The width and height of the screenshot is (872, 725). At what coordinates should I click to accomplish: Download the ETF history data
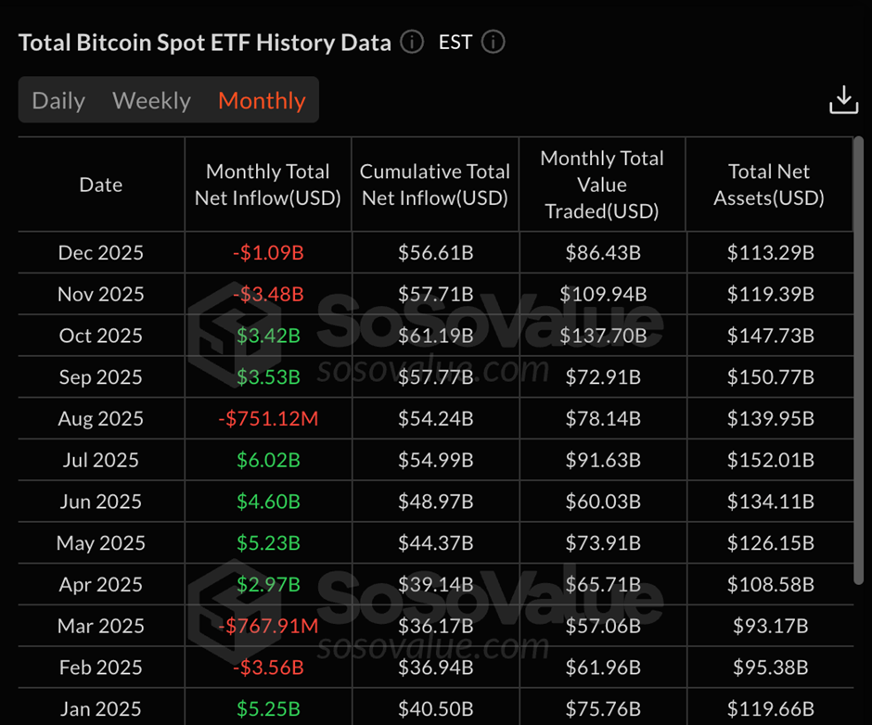(843, 100)
